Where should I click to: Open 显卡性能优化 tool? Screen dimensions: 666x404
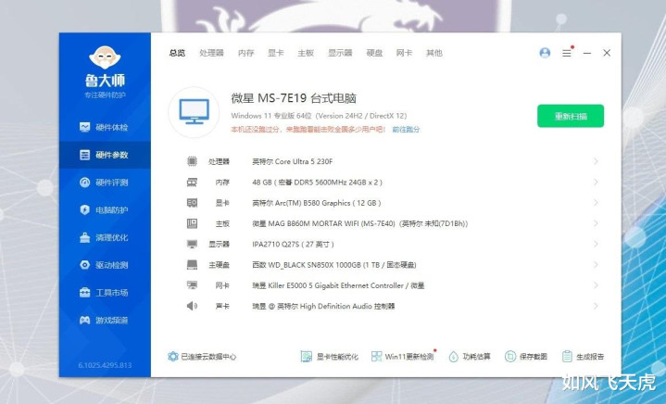[329, 357]
